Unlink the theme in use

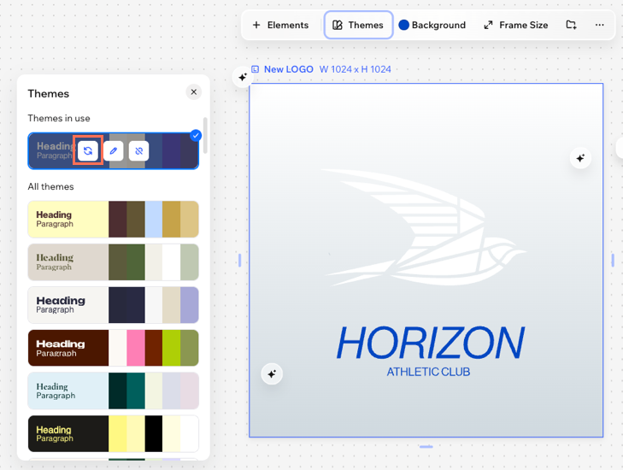138,151
